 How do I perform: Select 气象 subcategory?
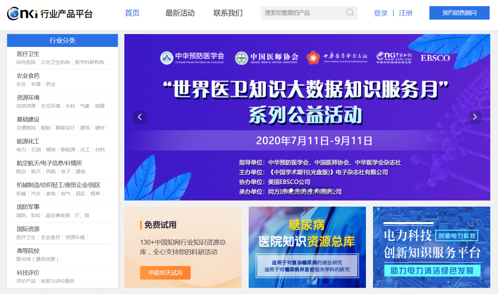coord(85,106)
